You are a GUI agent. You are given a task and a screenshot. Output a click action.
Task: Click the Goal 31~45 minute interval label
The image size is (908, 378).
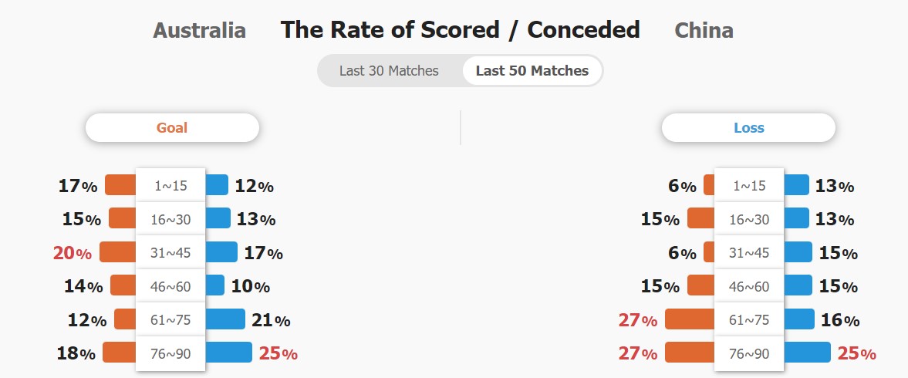[x=170, y=252]
